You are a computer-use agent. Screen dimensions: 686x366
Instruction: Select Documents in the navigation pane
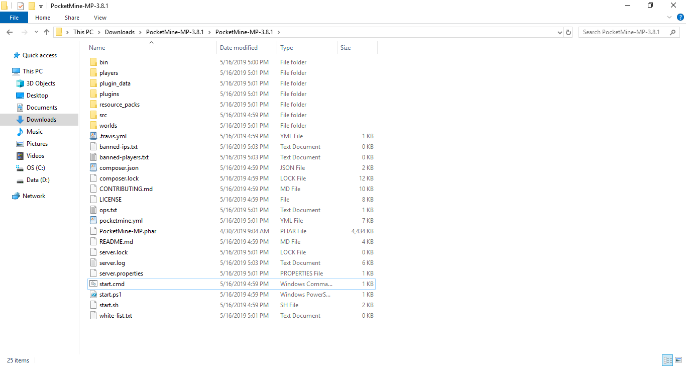[42, 108]
